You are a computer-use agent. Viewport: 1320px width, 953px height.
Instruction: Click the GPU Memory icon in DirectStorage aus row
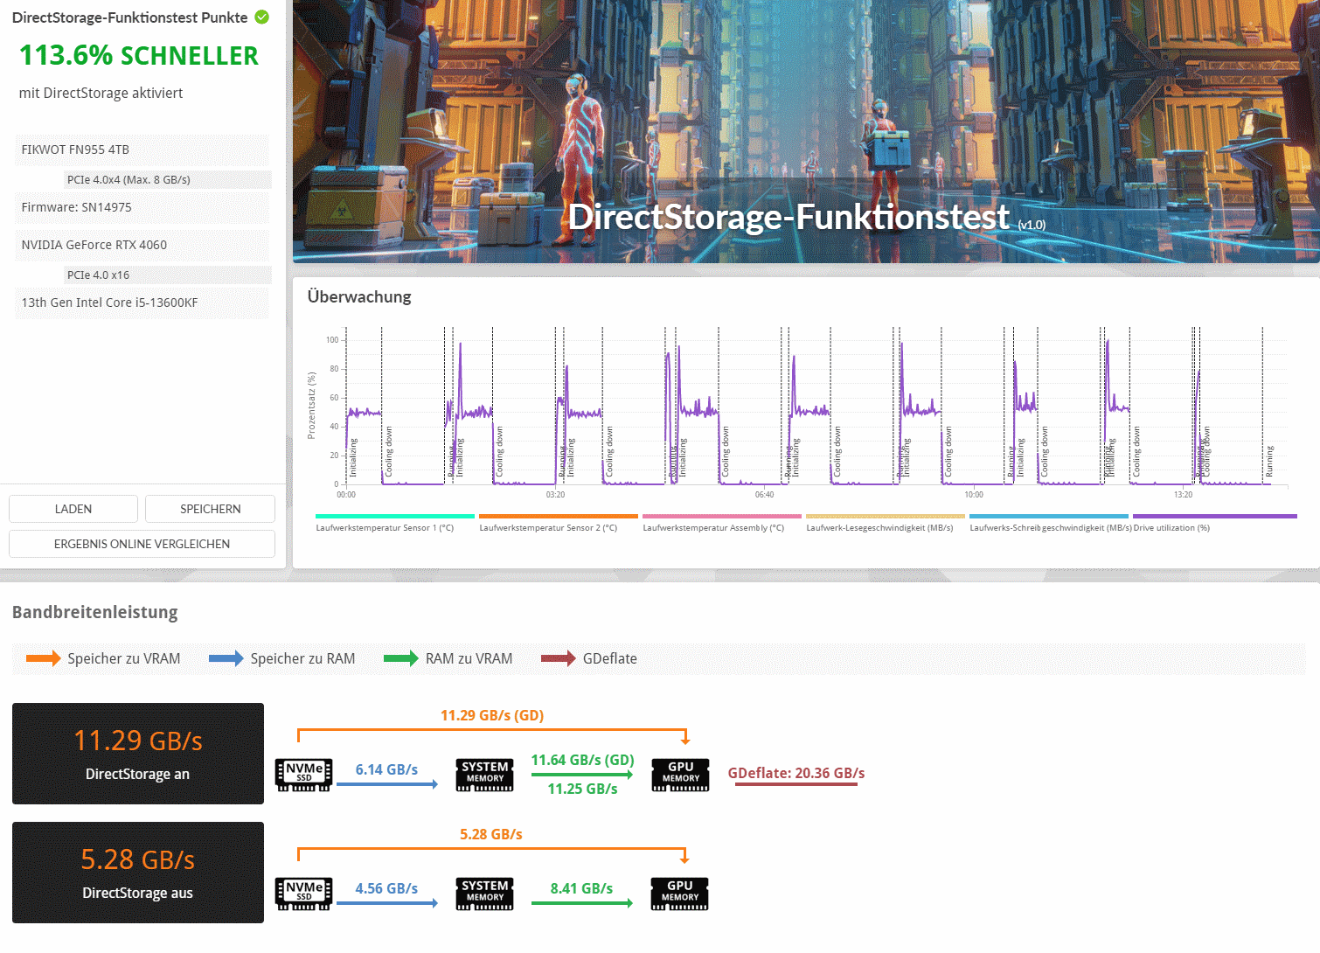680,894
